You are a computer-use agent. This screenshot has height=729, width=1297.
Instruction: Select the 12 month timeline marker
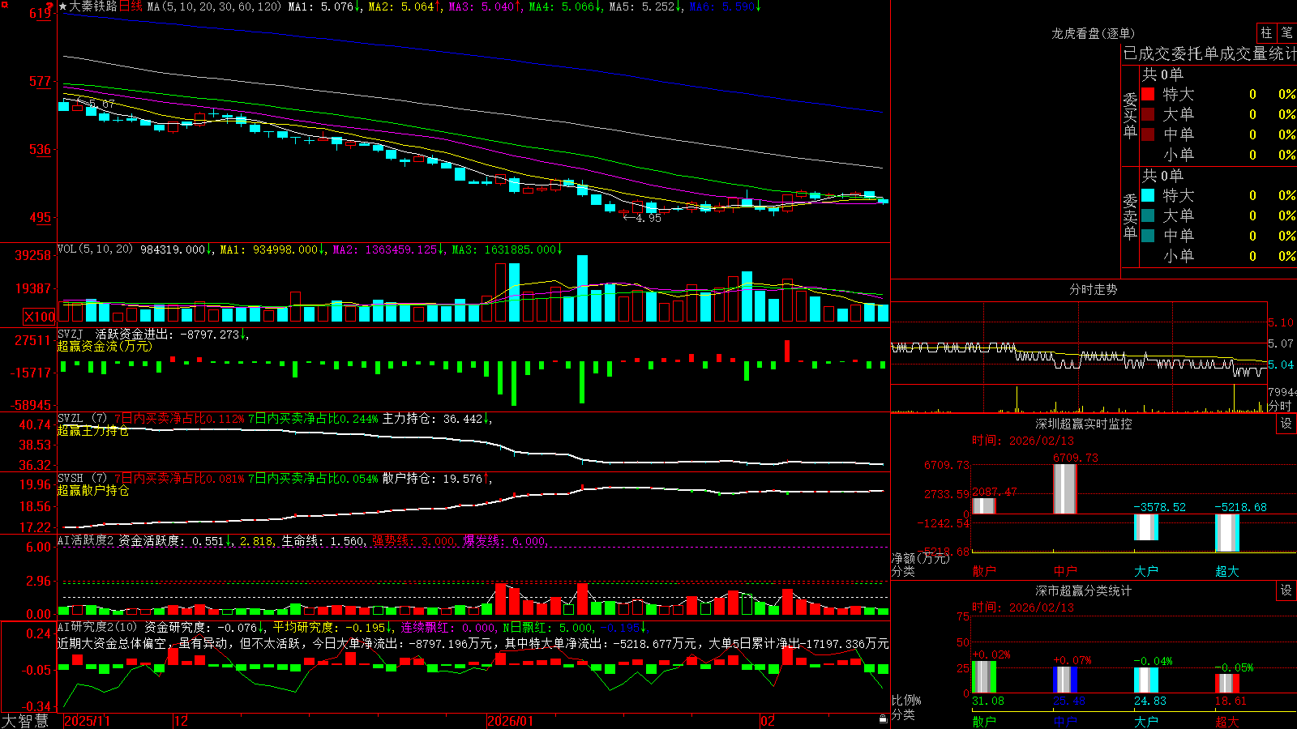(181, 721)
